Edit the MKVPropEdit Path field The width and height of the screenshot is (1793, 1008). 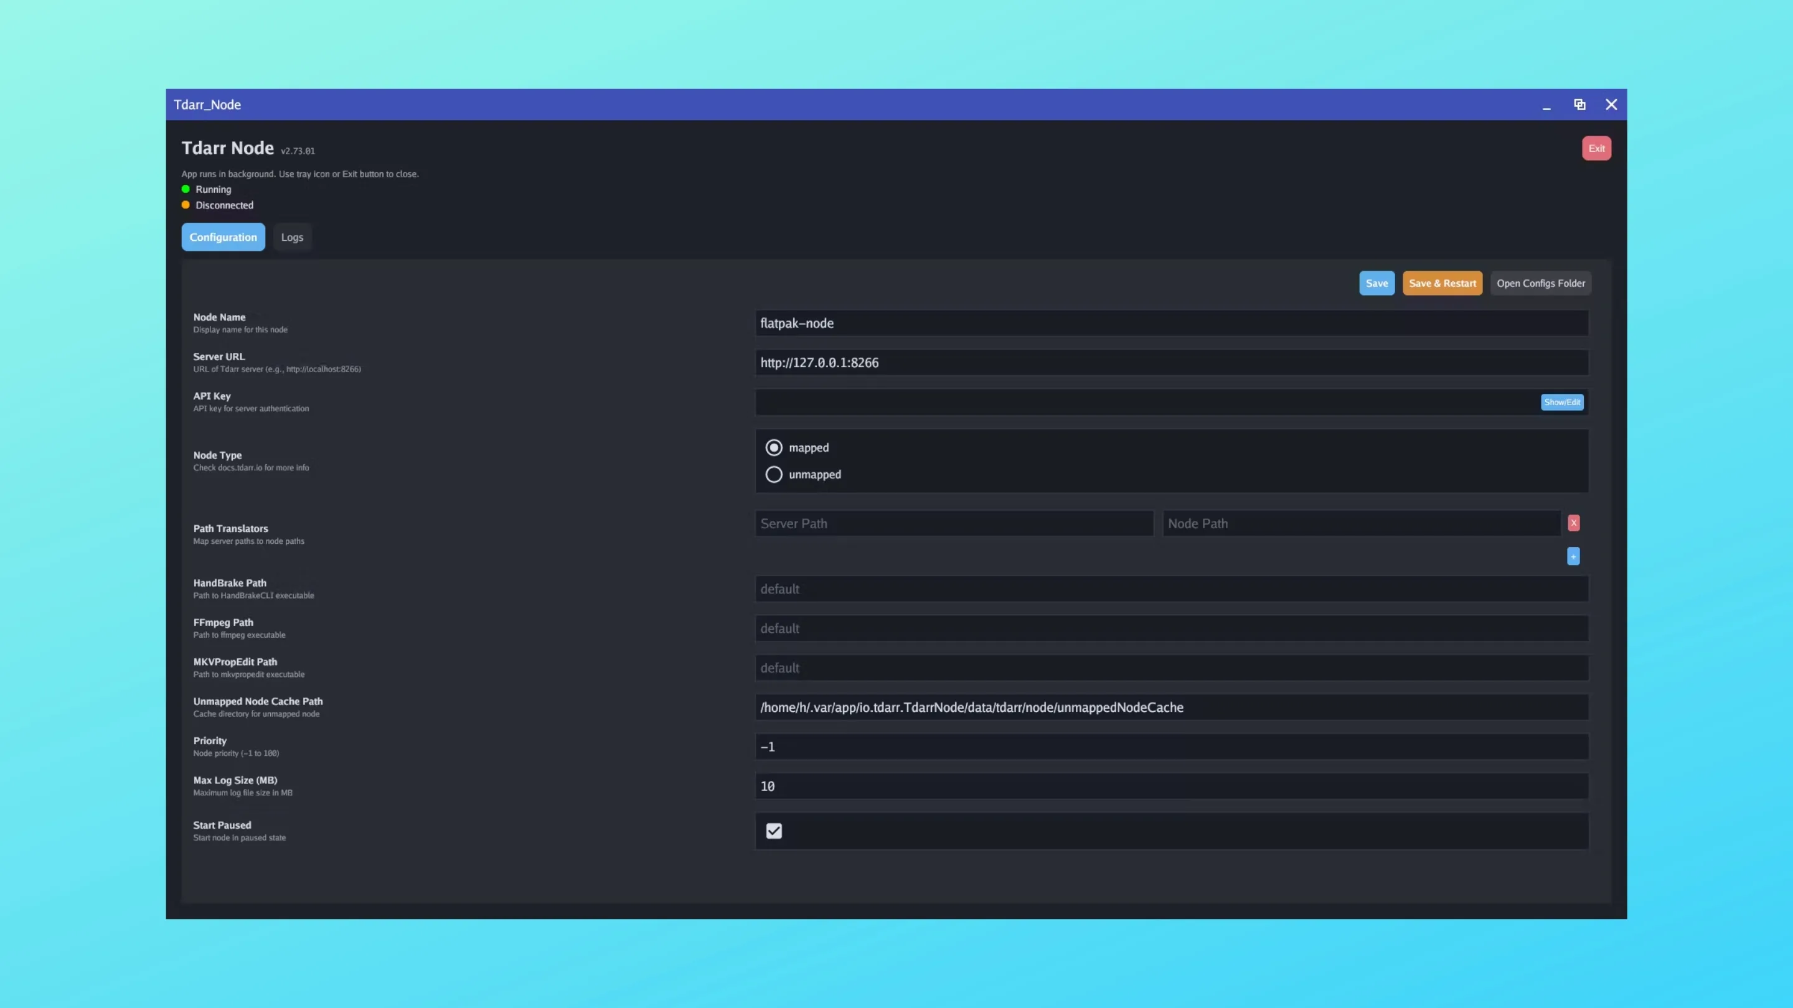coord(1172,668)
